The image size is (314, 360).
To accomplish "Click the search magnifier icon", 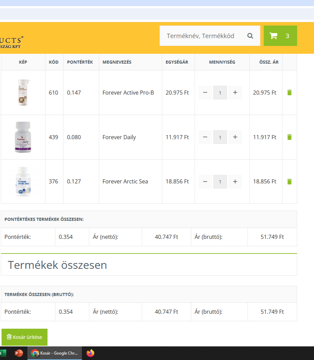I will (x=250, y=36).
